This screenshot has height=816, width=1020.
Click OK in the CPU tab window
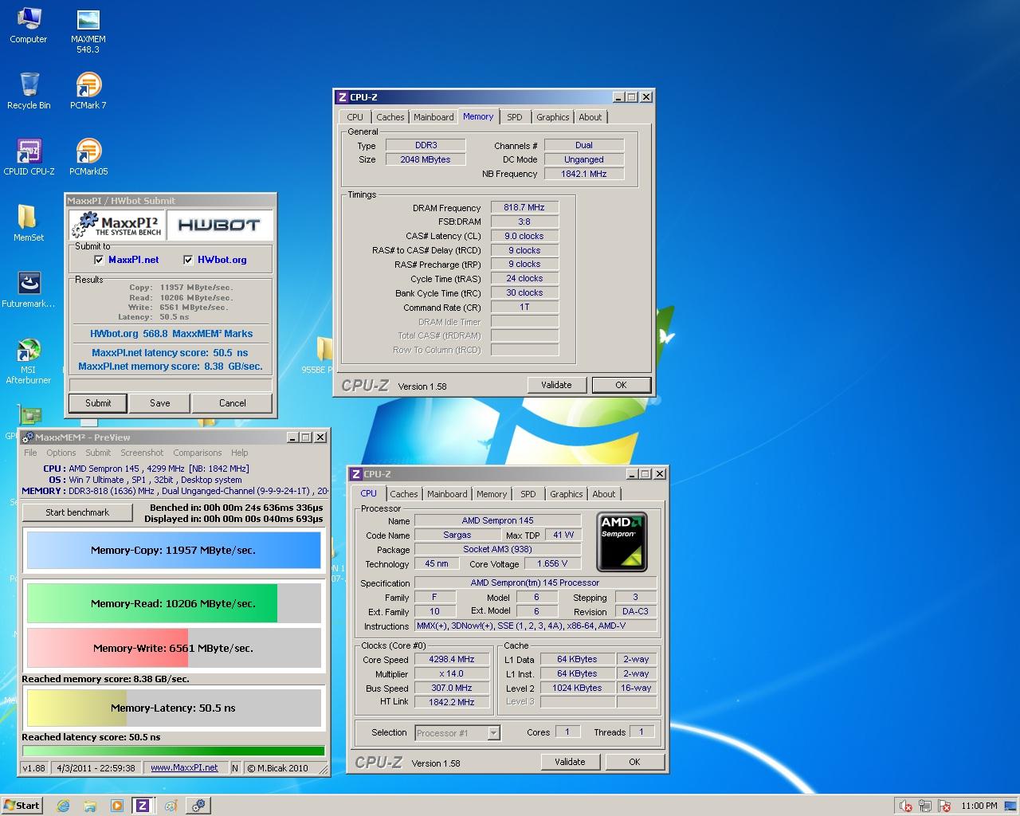pos(634,762)
